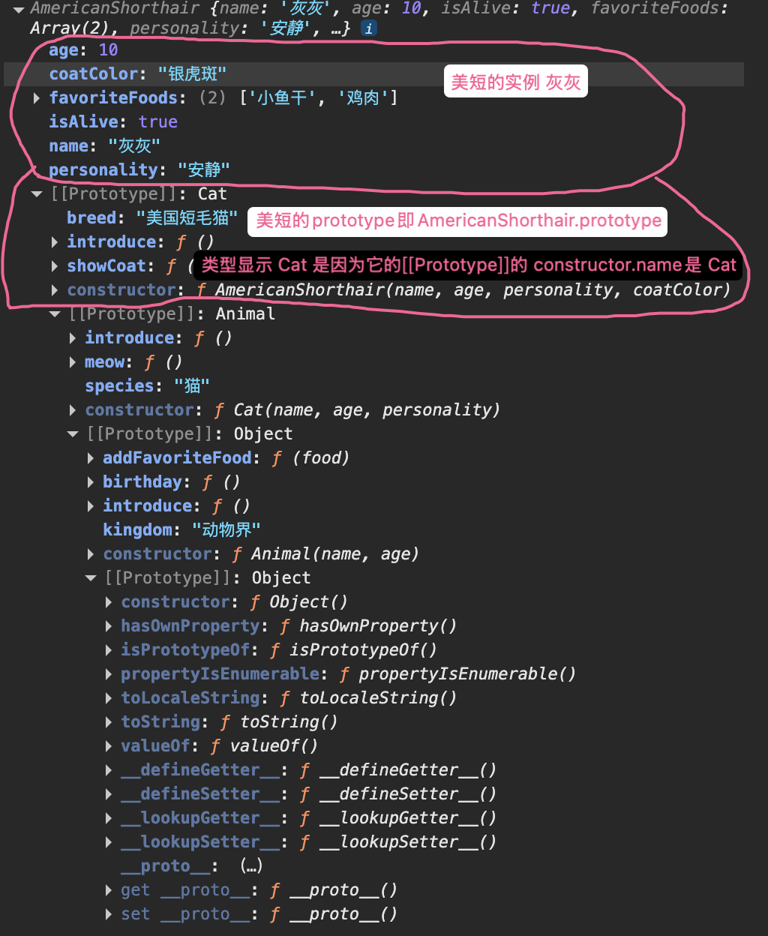The width and height of the screenshot is (768, 936).
Task: Expand the constructor: f Cat entry
Action: [x=73, y=410]
